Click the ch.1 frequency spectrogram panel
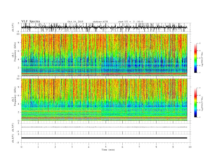The width and height of the screenshot is (214, 165). pyautogui.click(x=104, y=55)
